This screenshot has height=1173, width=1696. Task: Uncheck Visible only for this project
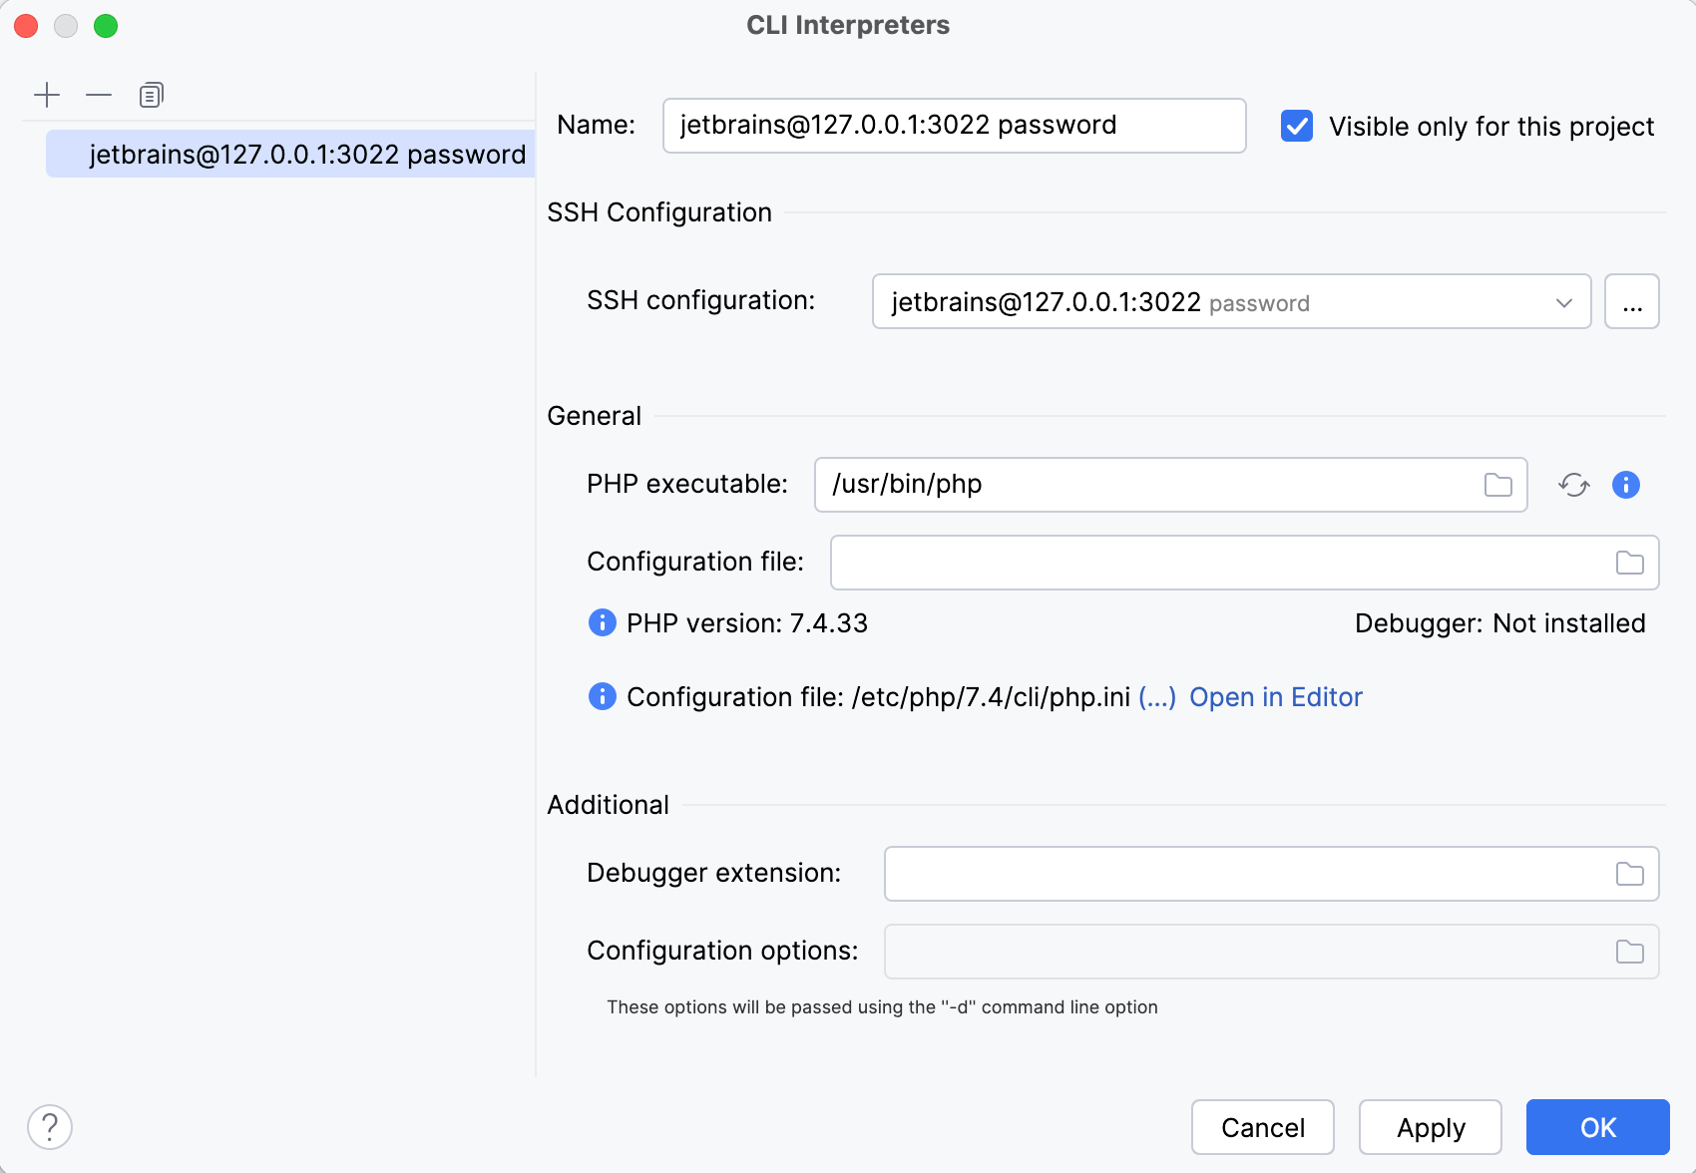pos(1296,126)
